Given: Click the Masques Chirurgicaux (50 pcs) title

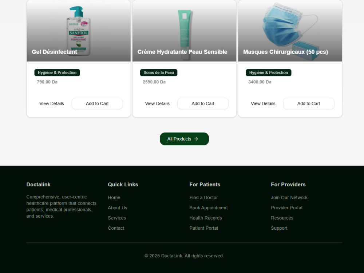Looking at the screenshot, I should point(285,52).
